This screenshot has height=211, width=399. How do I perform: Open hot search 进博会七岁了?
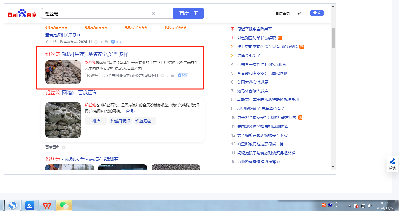pyautogui.click(x=249, y=56)
